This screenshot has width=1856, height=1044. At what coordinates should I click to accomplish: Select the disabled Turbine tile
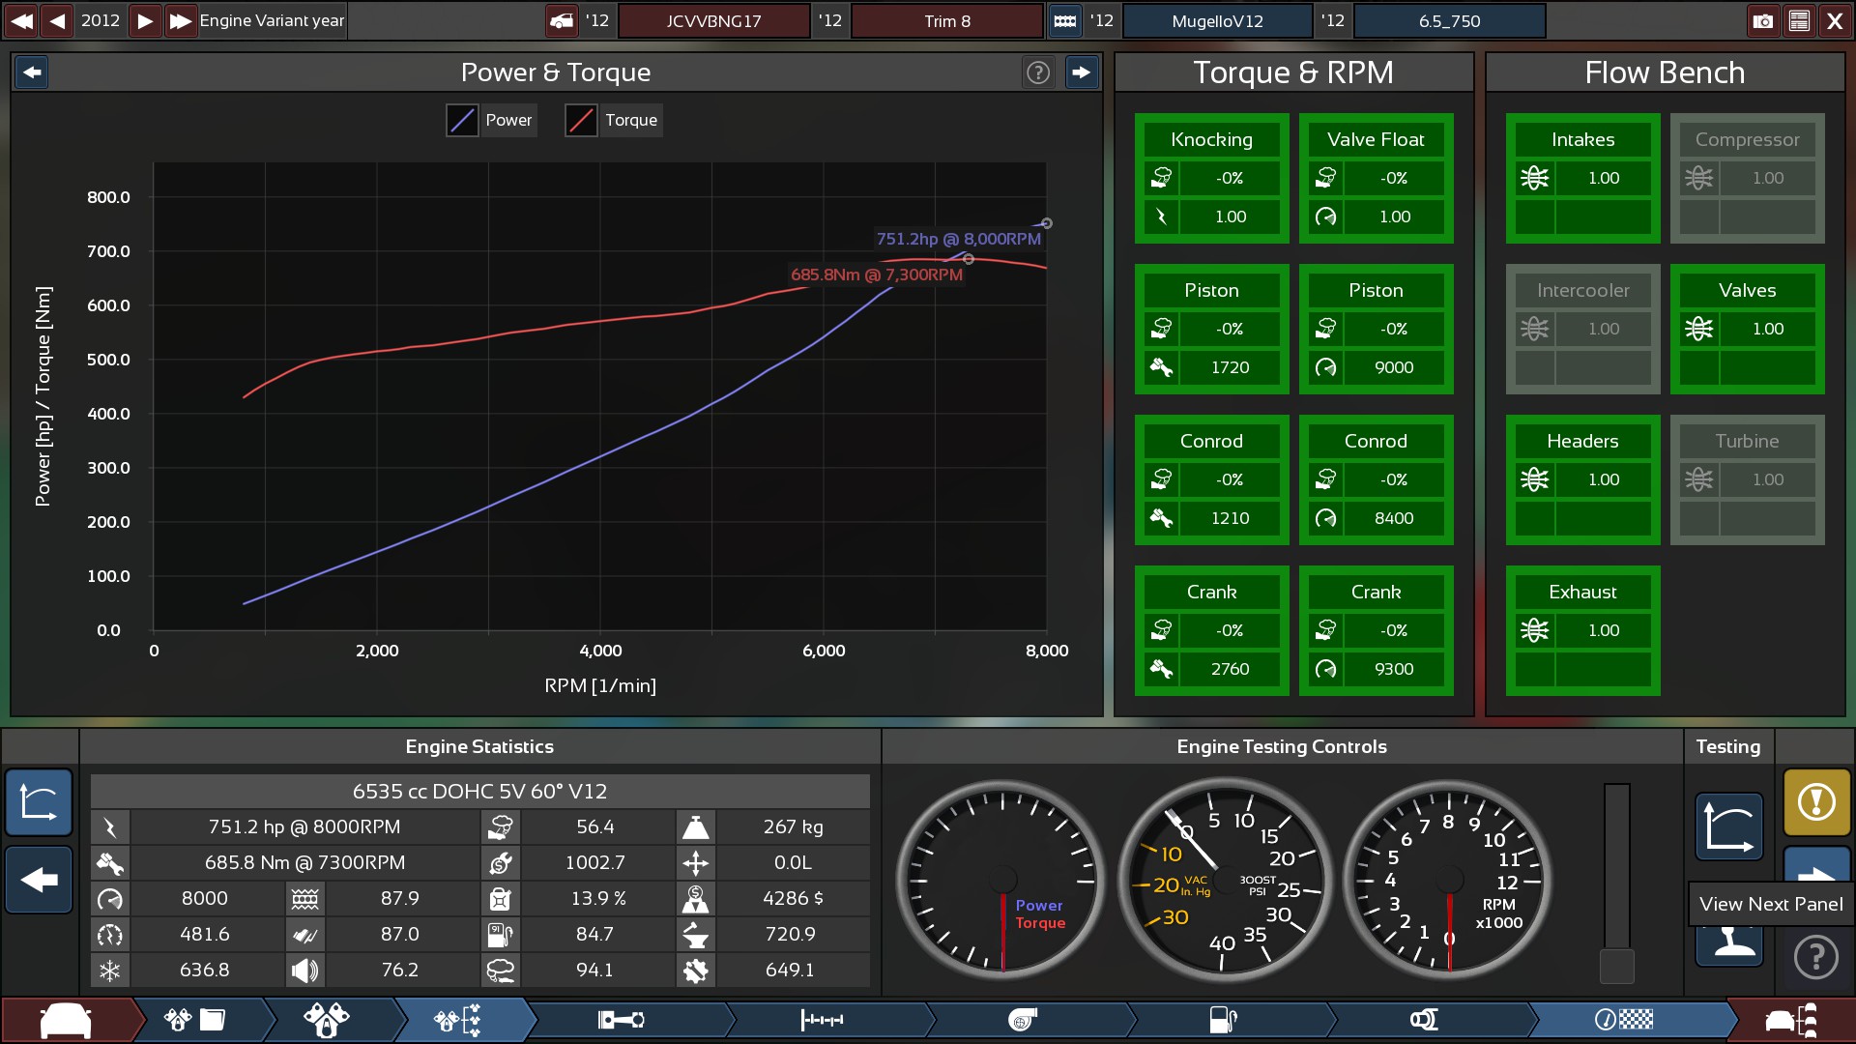(1747, 479)
